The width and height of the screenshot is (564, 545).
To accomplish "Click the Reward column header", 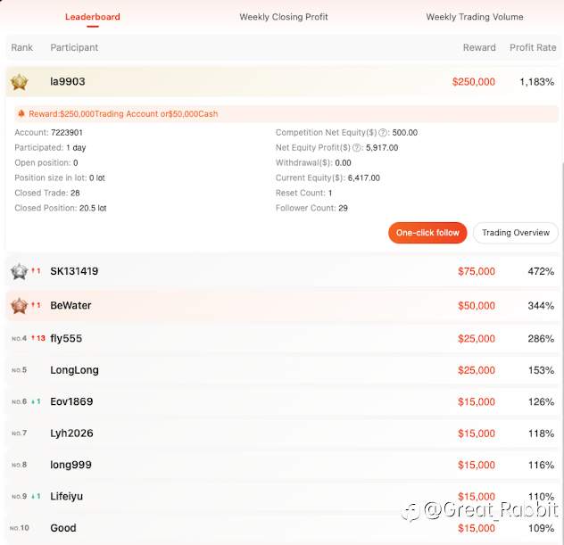I will (479, 47).
